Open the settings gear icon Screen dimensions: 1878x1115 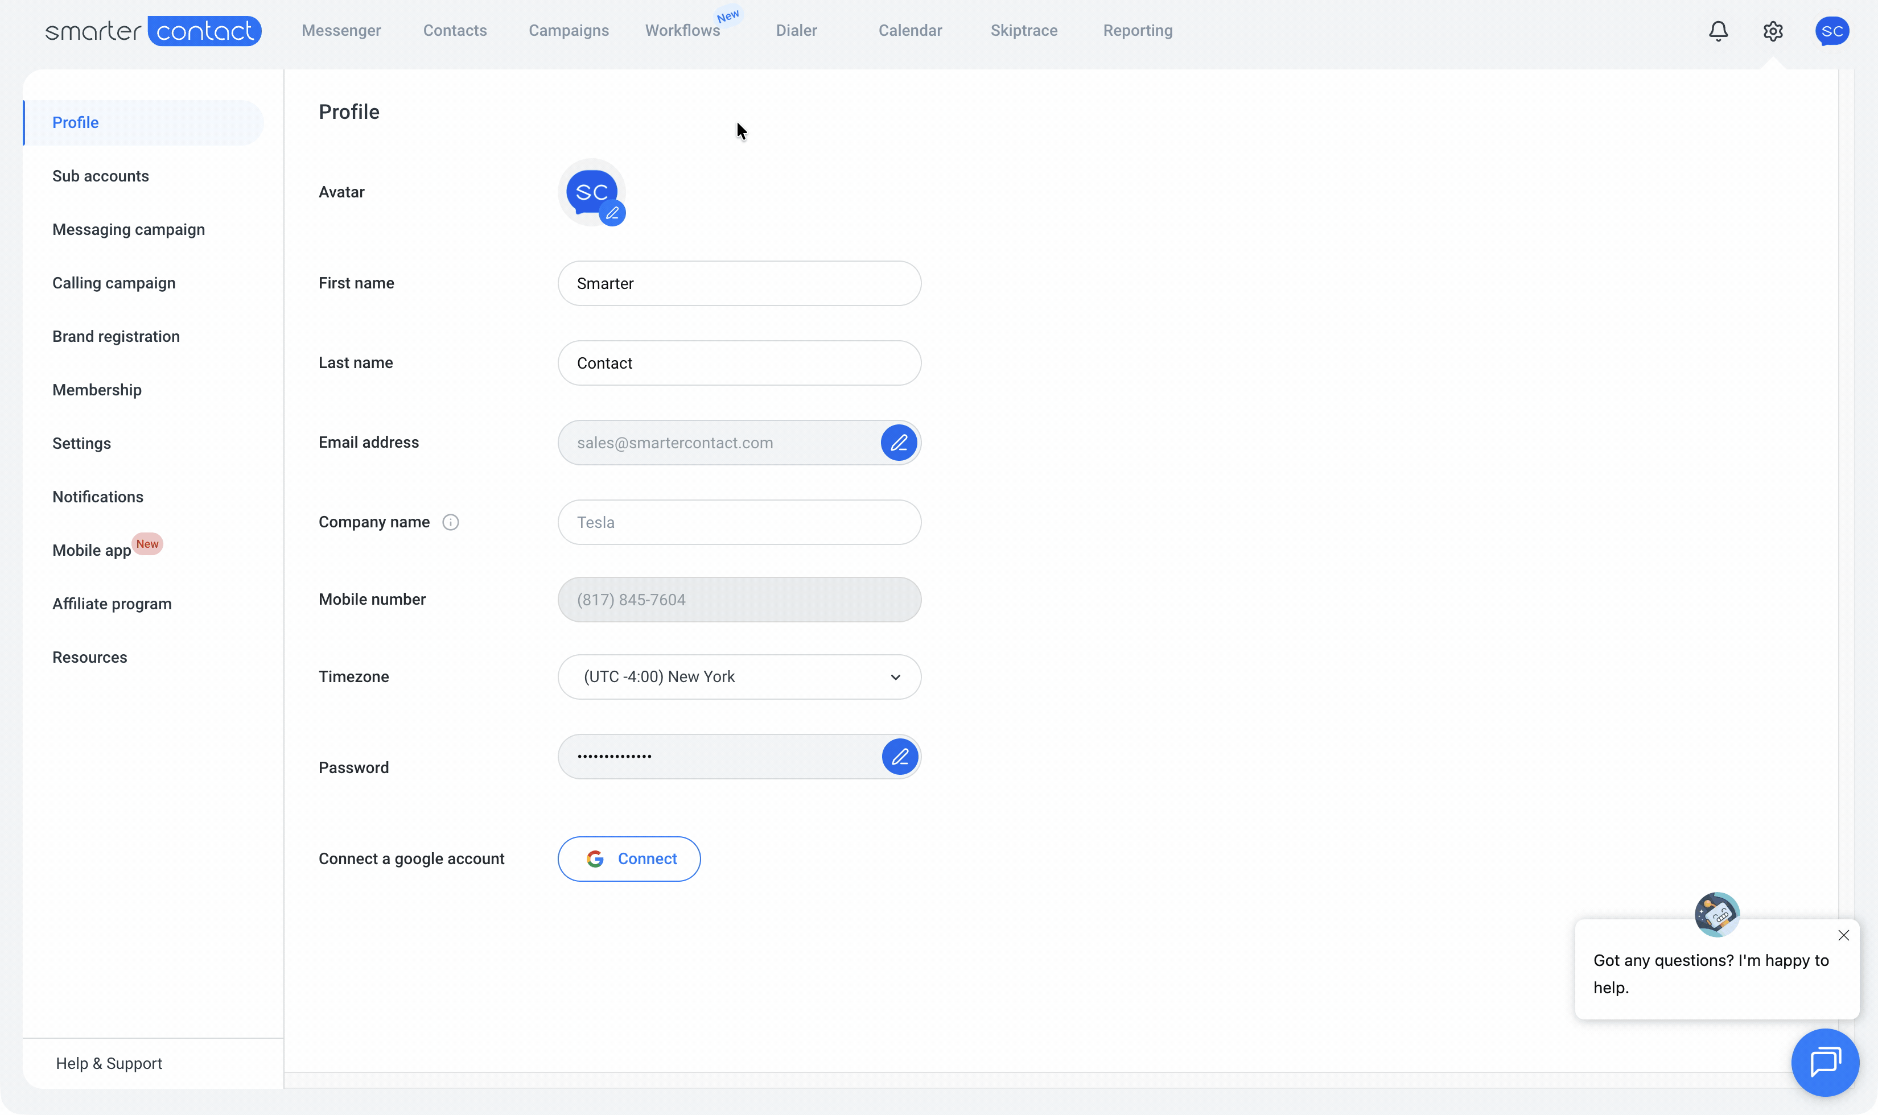point(1773,31)
